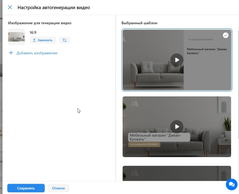The height and width of the screenshot is (194, 239).
Task: Click the vk.com address text in first template
Action: (200, 40)
